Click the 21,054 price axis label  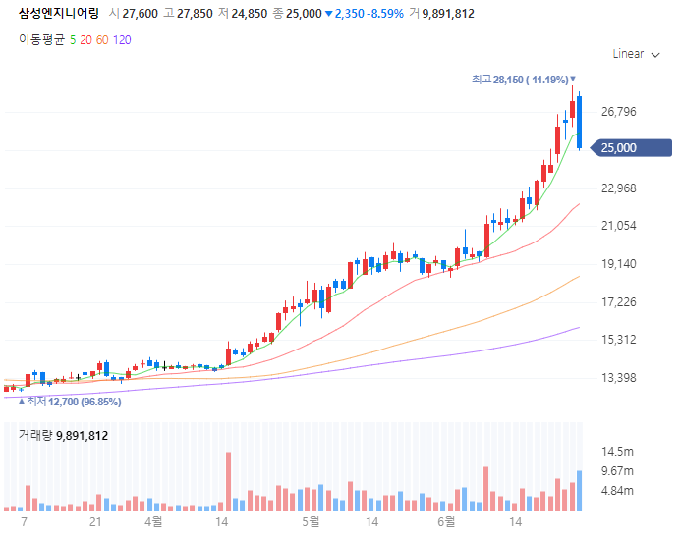pos(618,226)
